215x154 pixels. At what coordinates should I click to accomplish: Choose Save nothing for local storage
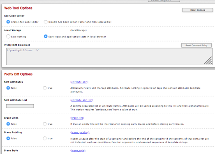tap(8, 37)
